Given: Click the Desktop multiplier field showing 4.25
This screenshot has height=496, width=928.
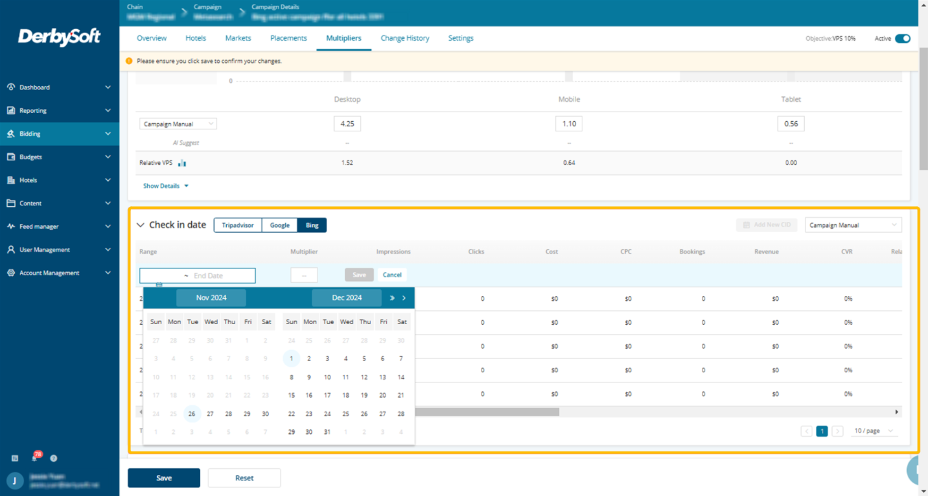Looking at the screenshot, I should (347, 124).
